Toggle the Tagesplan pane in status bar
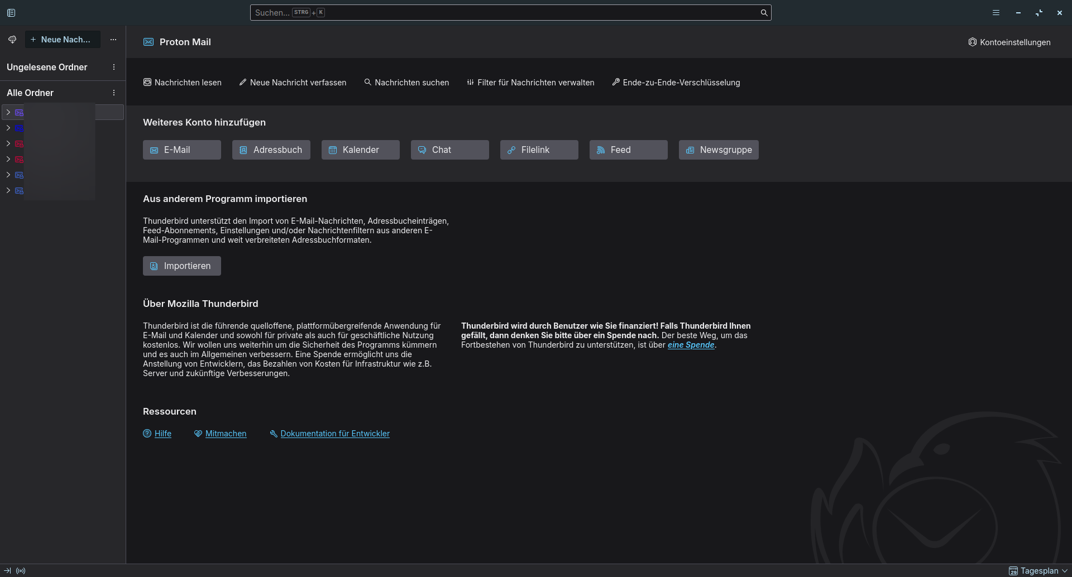Image resolution: width=1072 pixels, height=577 pixels. (x=1038, y=571)
